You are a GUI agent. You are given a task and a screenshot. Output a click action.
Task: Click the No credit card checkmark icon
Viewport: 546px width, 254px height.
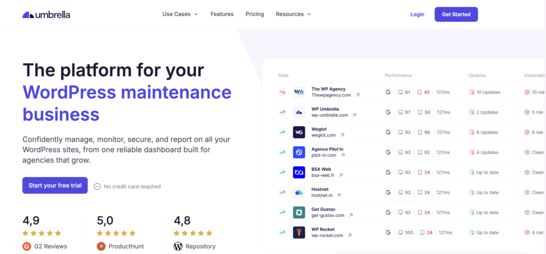coord(98,186)
